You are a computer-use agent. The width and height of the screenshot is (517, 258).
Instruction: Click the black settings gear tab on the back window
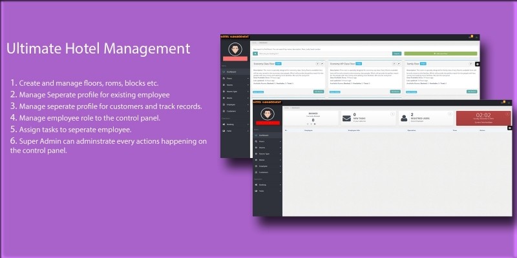[477, 64]
